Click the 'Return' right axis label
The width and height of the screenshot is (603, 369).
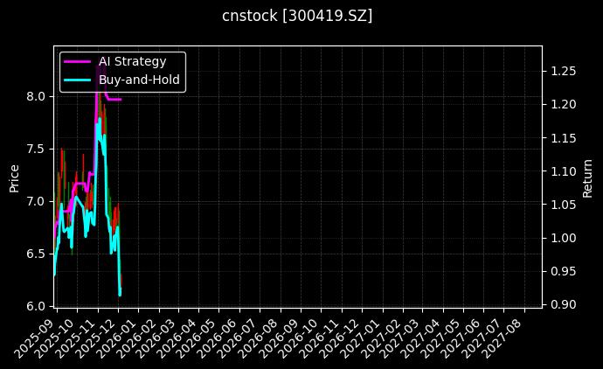click(587, 178)
